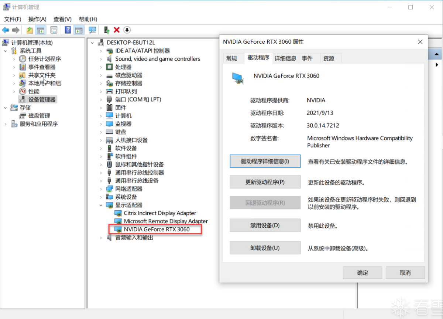Open the 帮助(H) menu
This screenshot has width=443, height=319.
[x=88, y=19]
